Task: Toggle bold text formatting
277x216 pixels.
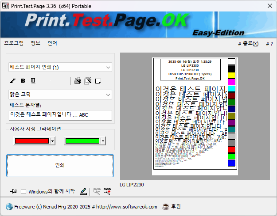Action: coord(23,80)
